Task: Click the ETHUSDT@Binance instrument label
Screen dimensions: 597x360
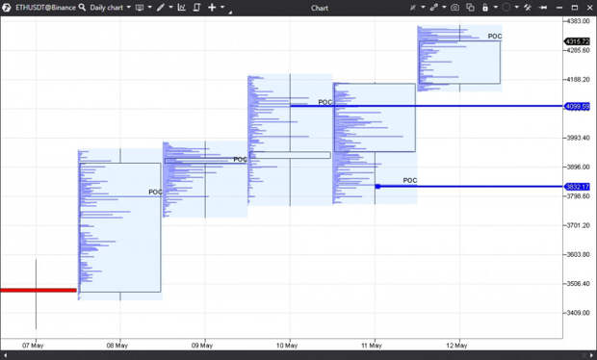Action: tap(45, 8)
